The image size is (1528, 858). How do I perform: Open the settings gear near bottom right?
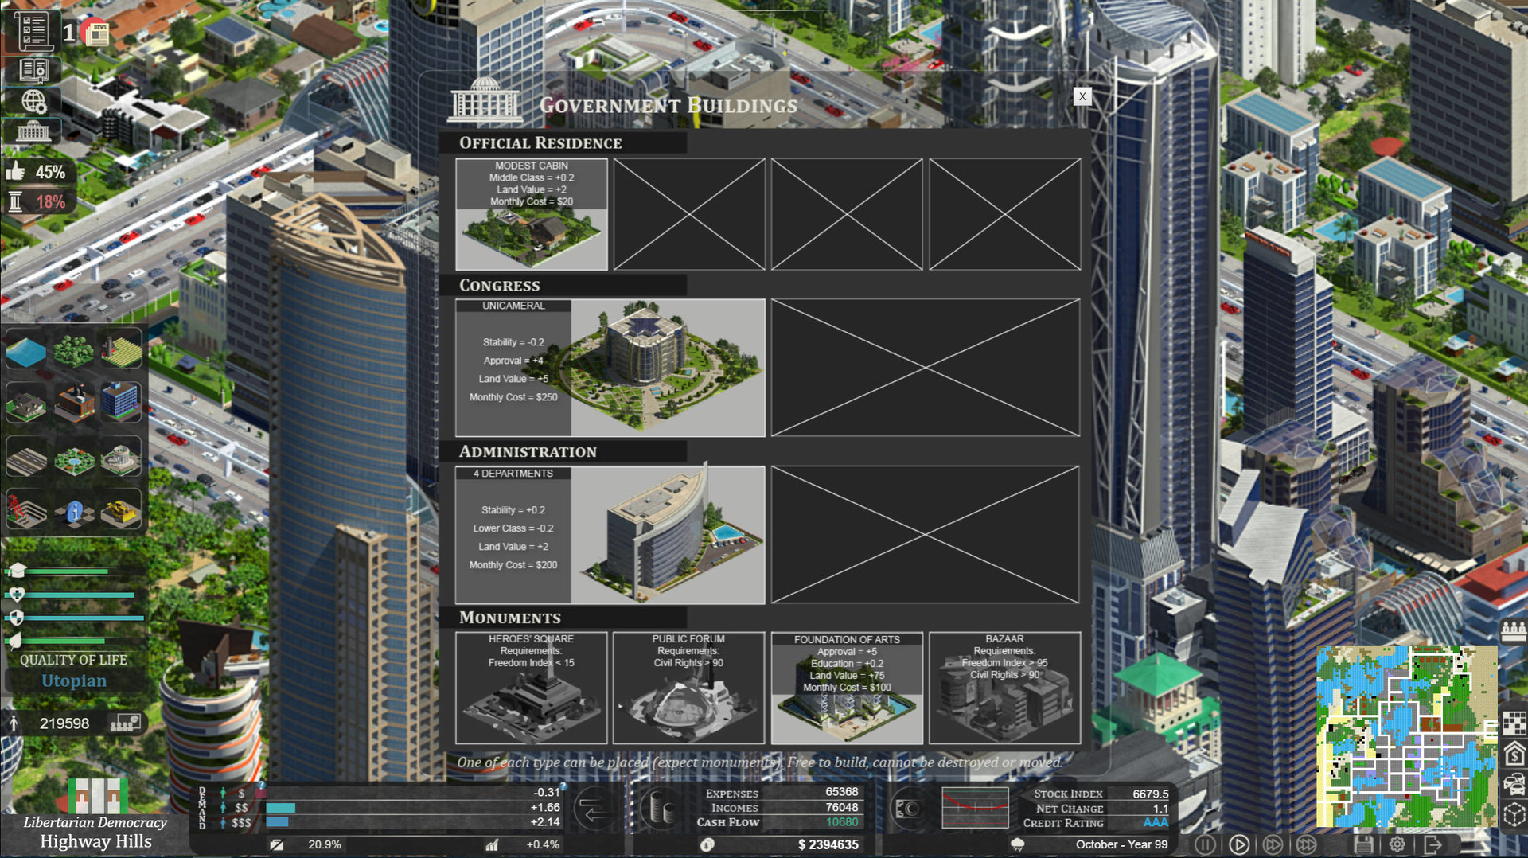pos(1398,844)
